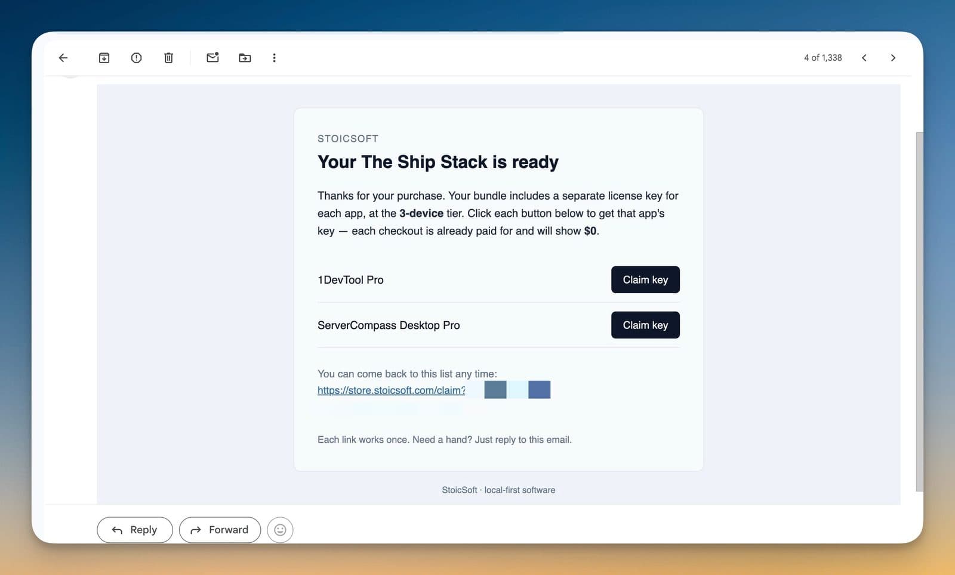Screen dimensions: 955x575
Task: Click the STOICSOFT brand label
Action: click(x=348, y=139)
